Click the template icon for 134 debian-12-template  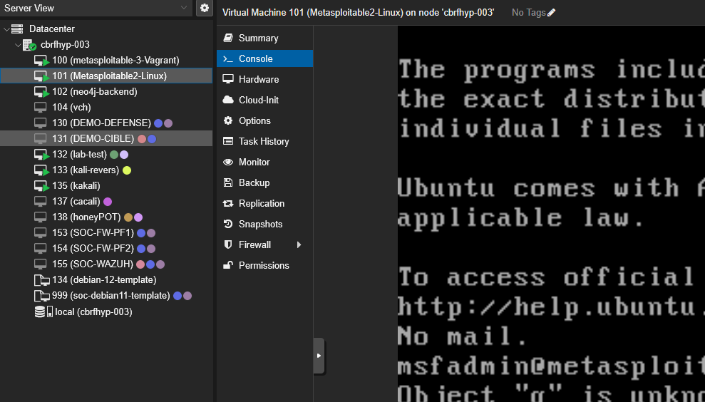click(x=41, y=280)
